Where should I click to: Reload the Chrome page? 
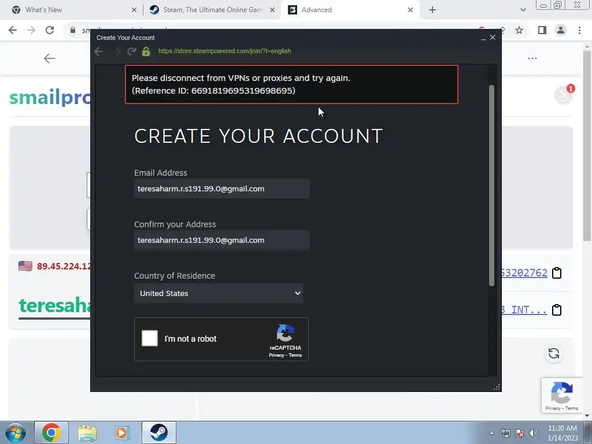click(50, 30)
